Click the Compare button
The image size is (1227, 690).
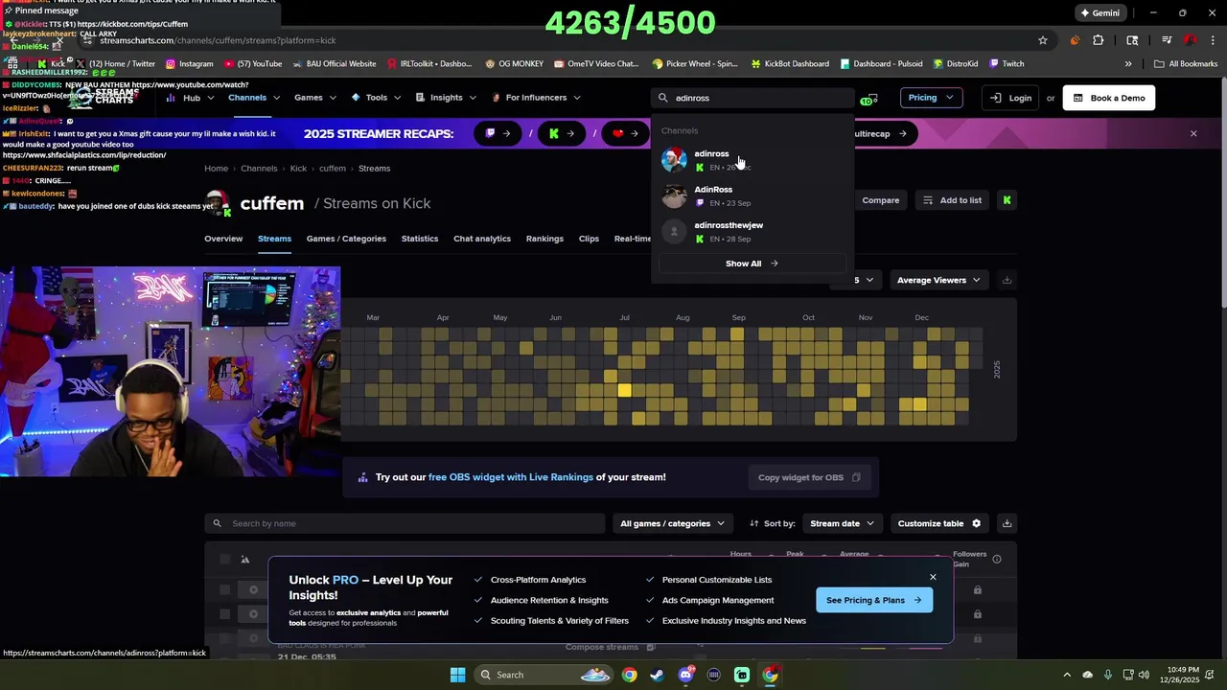880,200
